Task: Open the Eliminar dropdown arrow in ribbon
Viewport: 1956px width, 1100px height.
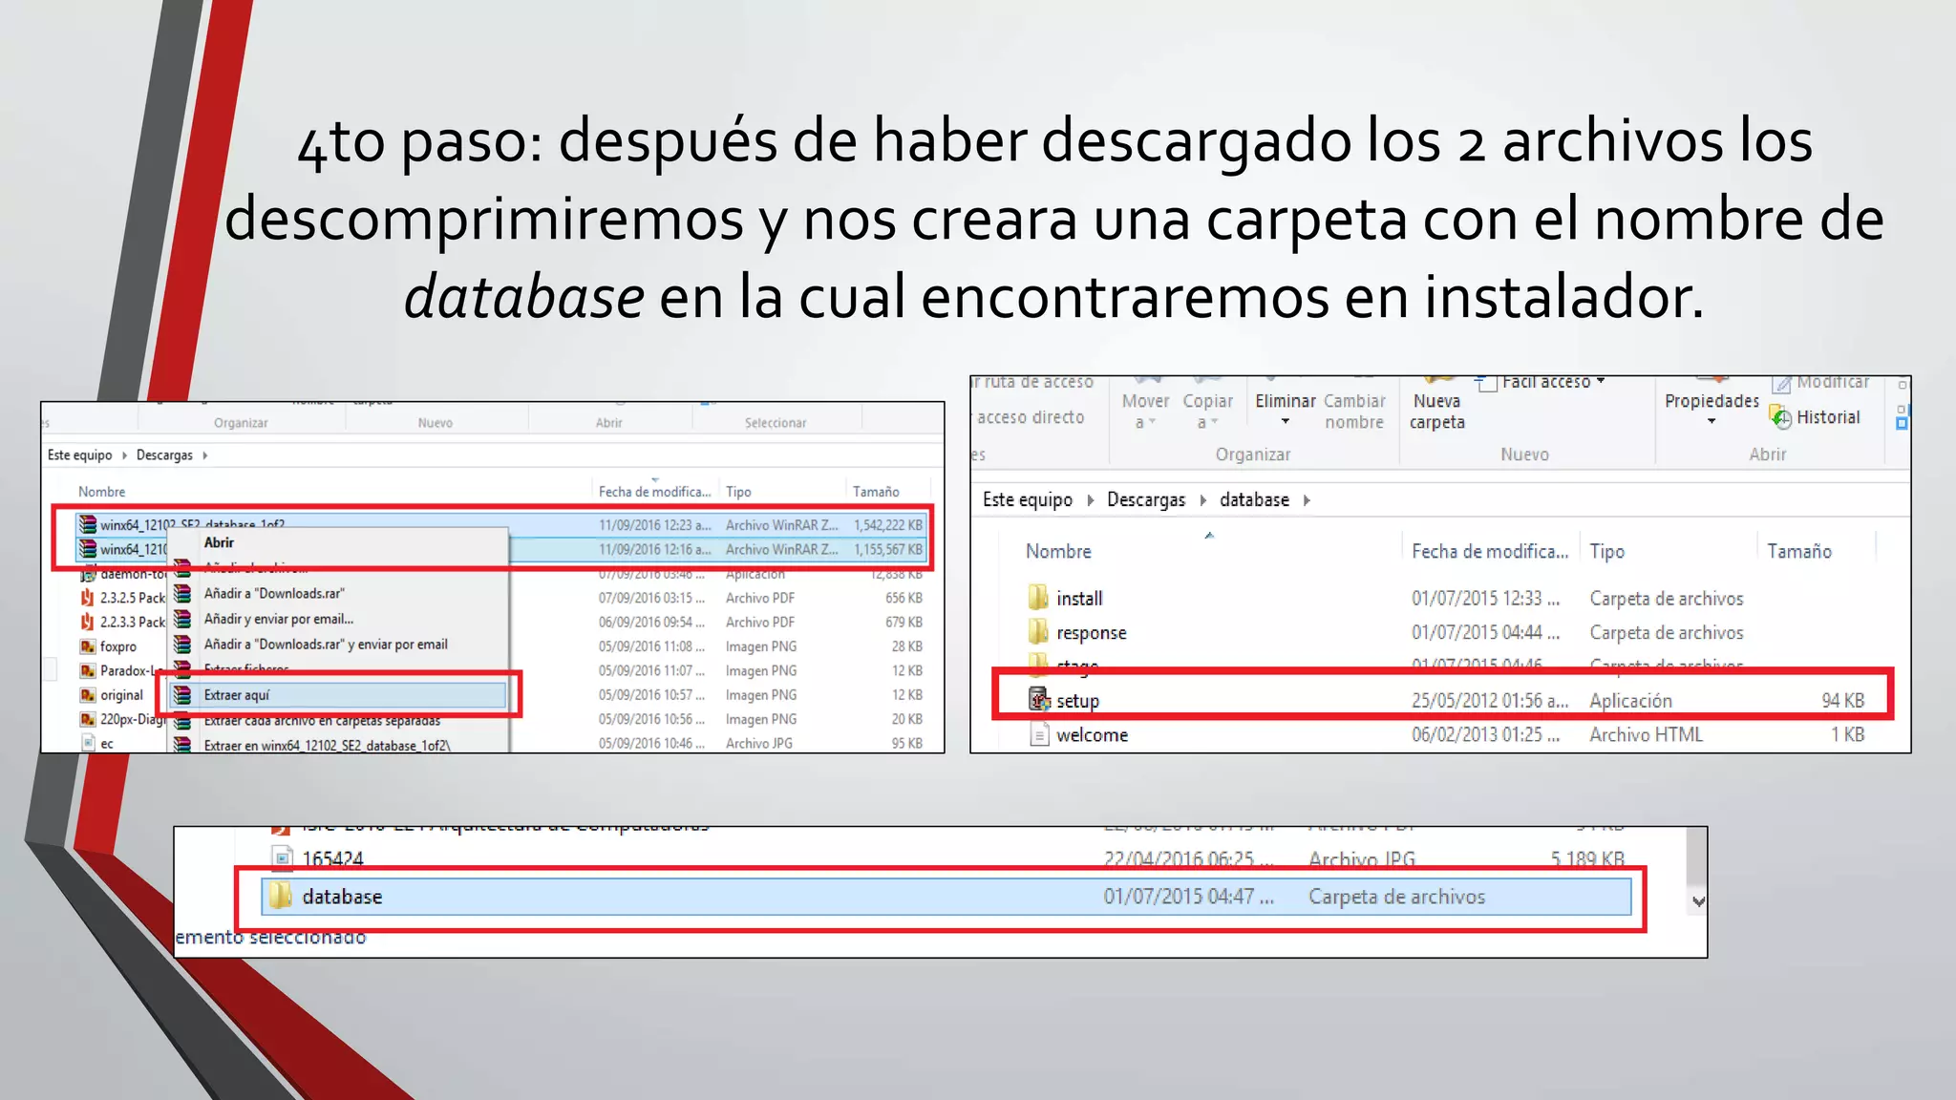Action: (x=1286, y=422)
